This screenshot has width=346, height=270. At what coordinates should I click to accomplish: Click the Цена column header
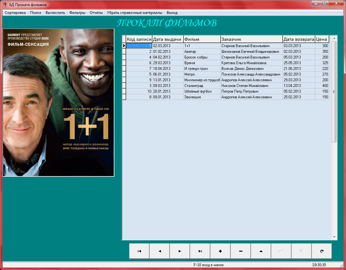point(322,39)
